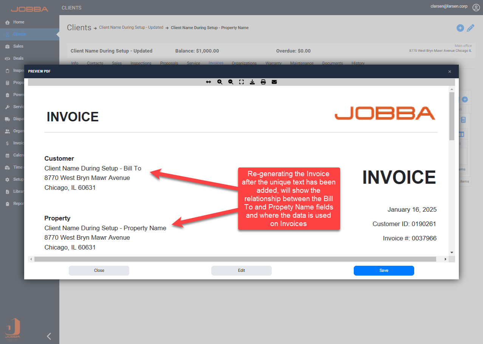The height and width of the screenshot is (344, 483).
Task: Open the user account profile icon
Action: click(x=476, y=8)
